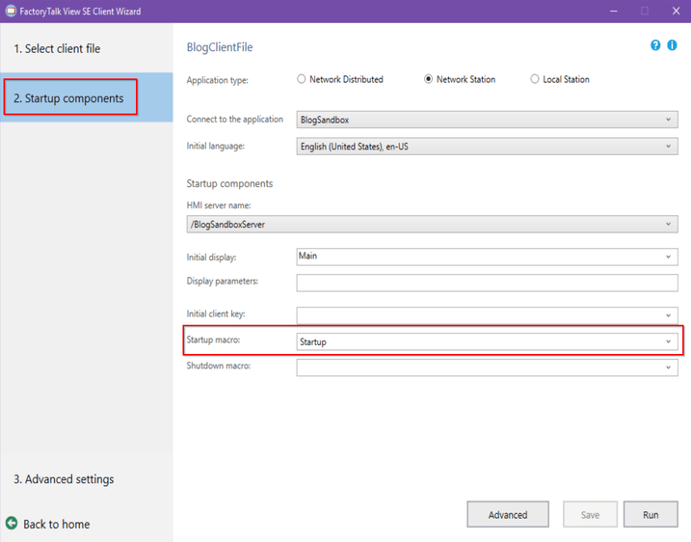Expand the Connect to the application dropdown

pos(669,120)
